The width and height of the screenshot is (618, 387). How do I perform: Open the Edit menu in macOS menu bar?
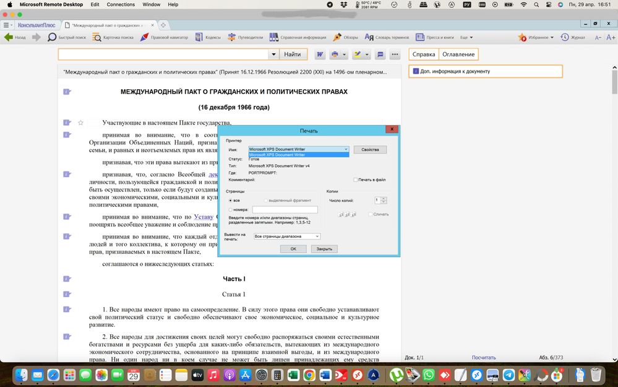coord(95,4)
